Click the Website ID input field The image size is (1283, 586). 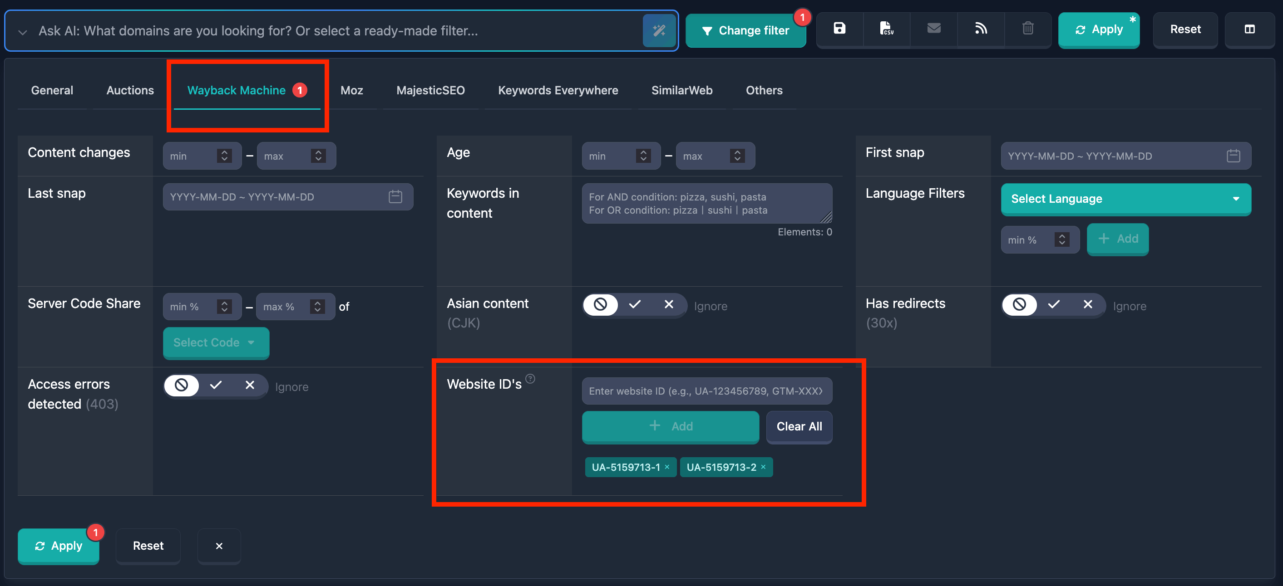point(706,391)
